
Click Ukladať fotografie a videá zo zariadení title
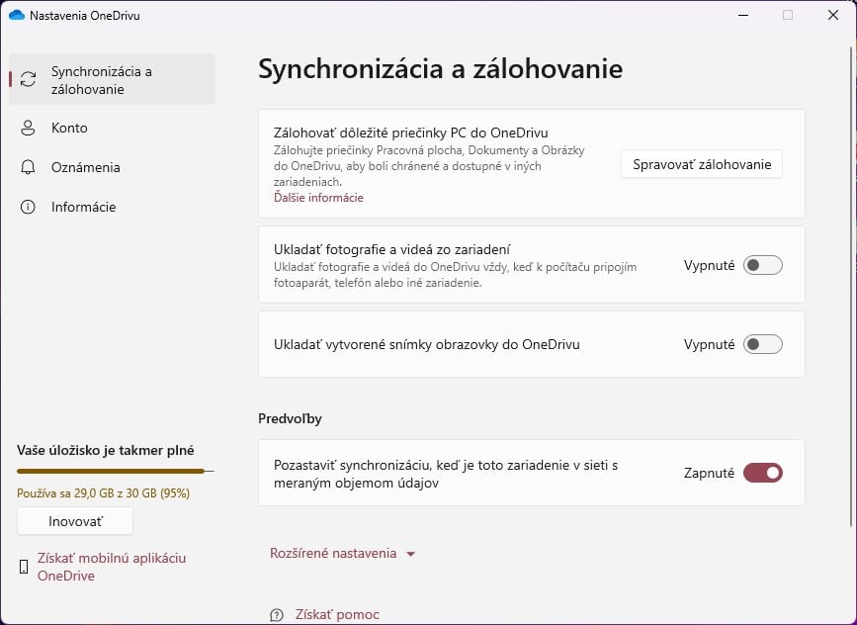tap(391, 249)
